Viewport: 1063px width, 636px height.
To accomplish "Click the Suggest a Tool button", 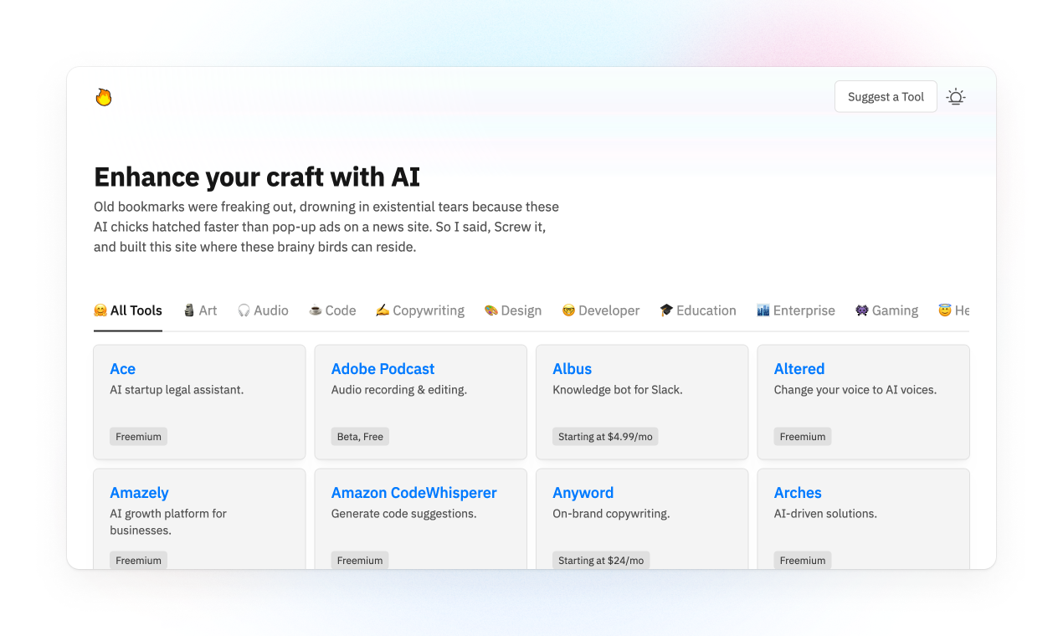I will 886,97.
